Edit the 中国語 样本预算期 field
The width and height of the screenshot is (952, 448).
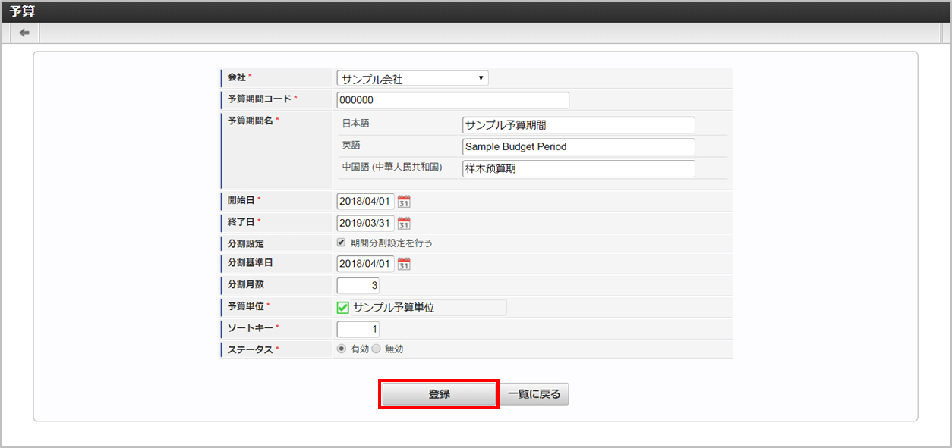(578, 169)
